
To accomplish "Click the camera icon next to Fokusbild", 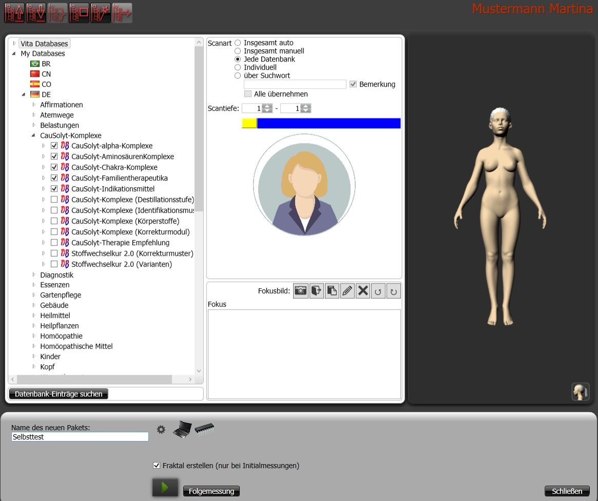I will (x=301, y=291).
